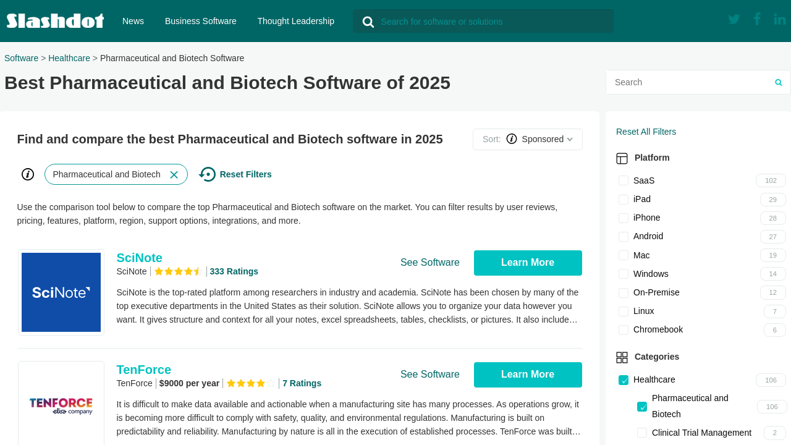Open TenForce 7 Ratings link
The height and width of the screenshot is (445, 791).
pos(302,383)
